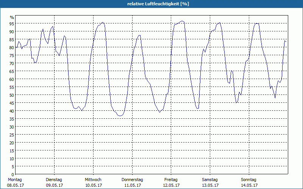Select the 'Dienstag' day label
303x189 pixels.
[54, 180]
